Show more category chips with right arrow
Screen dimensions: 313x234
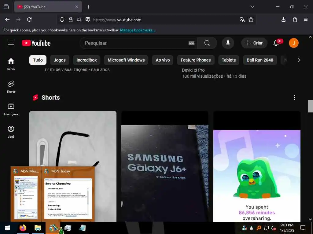click(x=299, y=60)
